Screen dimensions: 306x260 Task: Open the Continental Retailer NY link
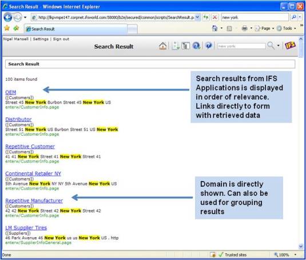click(33, 174)
